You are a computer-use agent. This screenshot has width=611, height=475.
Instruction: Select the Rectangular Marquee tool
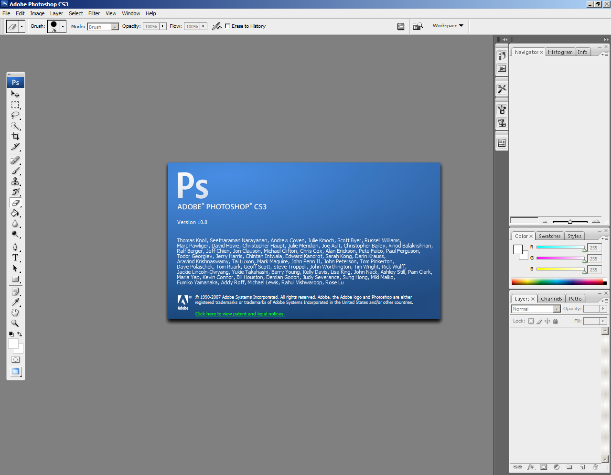coord(15,105)
